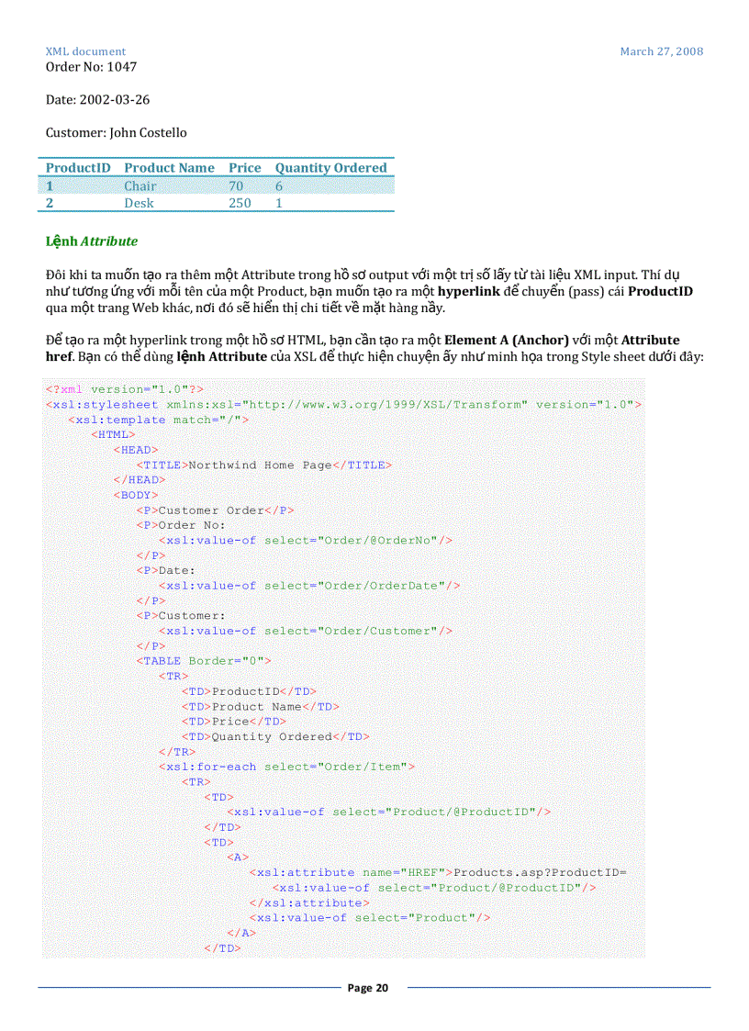Screen dimensions: 749x1031
Task: Click the ProductID column header
Action: tap(78, 167)
